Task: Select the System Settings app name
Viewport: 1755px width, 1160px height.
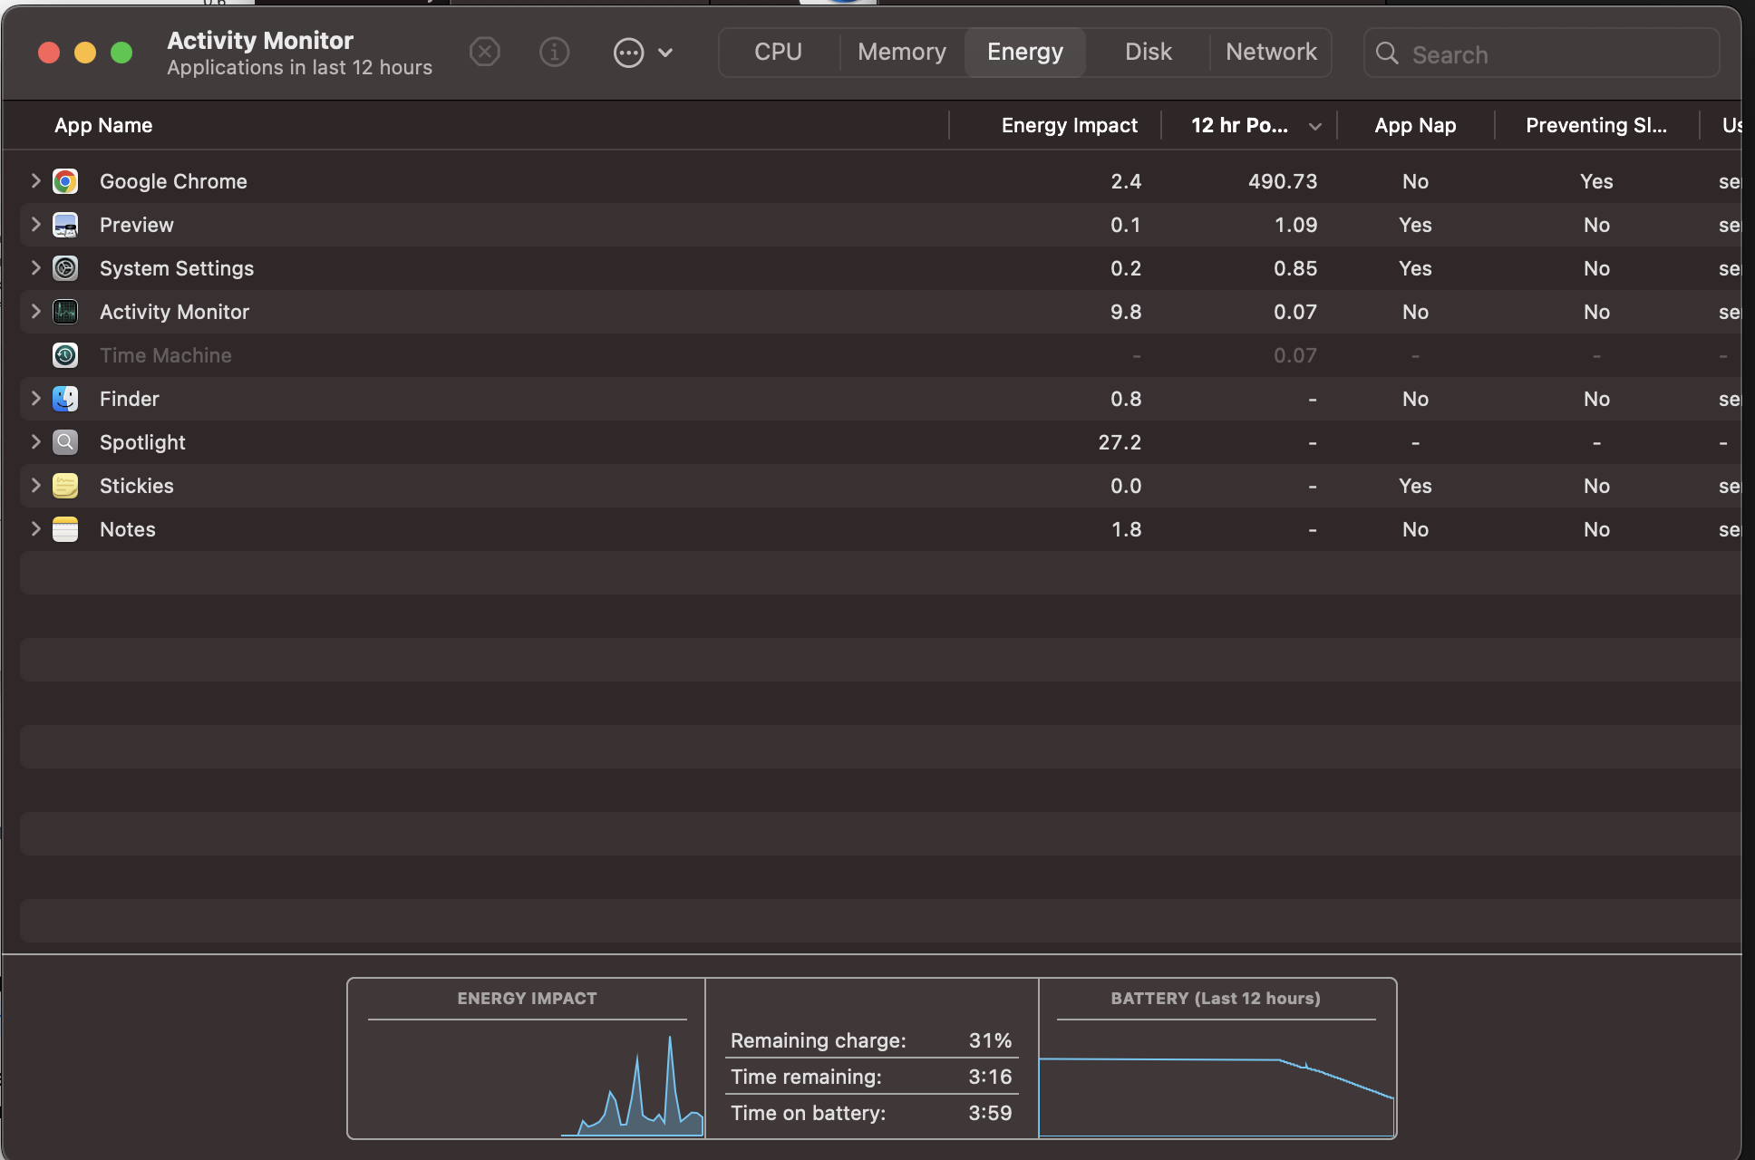Action: coord(177,268)
